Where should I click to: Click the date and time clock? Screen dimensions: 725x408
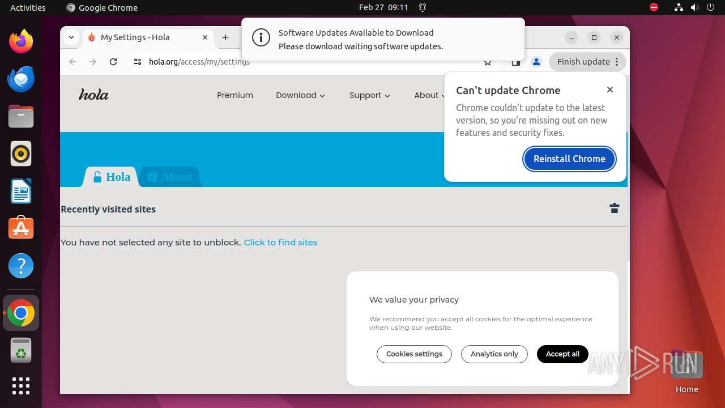tap(383, 7)
